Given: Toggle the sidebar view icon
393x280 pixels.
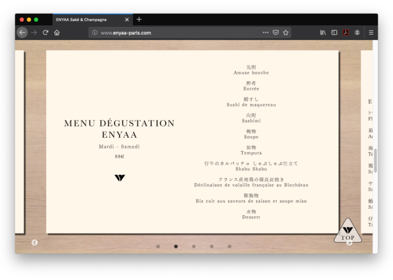Looking at the screenshot, I should (335, 32).
